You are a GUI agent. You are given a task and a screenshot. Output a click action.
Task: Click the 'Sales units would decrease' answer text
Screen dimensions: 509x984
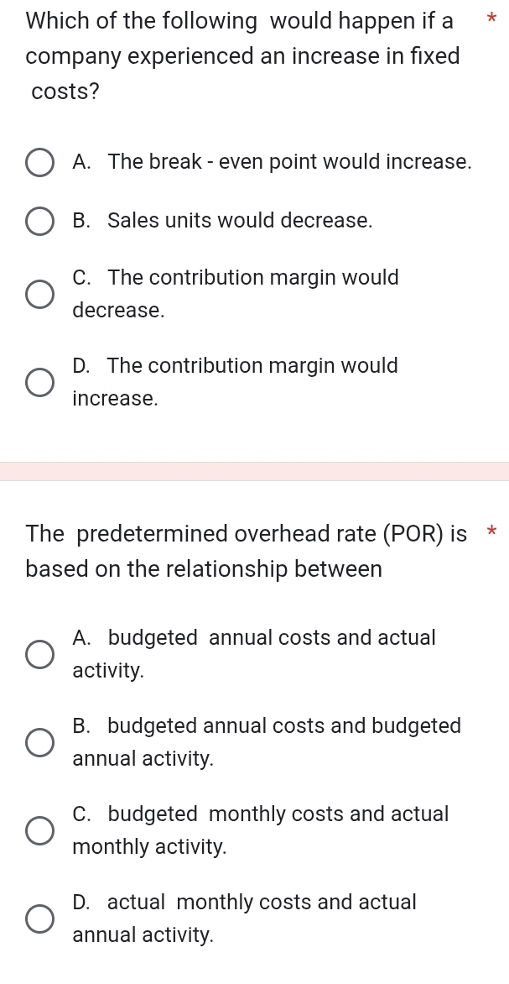pyautogui.click(x=222, y=221)
